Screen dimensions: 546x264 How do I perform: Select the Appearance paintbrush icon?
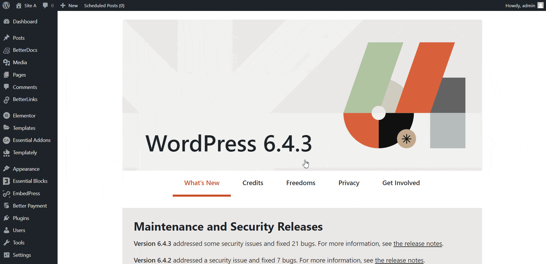point(7,169)
